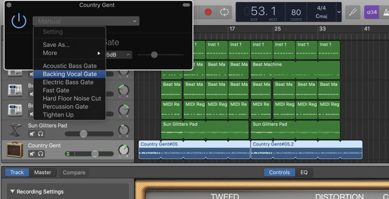Click the pan knob above Sun Glitters Pad

124,110
